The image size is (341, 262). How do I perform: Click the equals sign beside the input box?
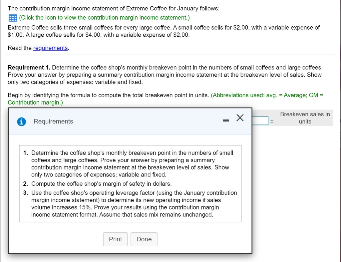pos(272,121)
